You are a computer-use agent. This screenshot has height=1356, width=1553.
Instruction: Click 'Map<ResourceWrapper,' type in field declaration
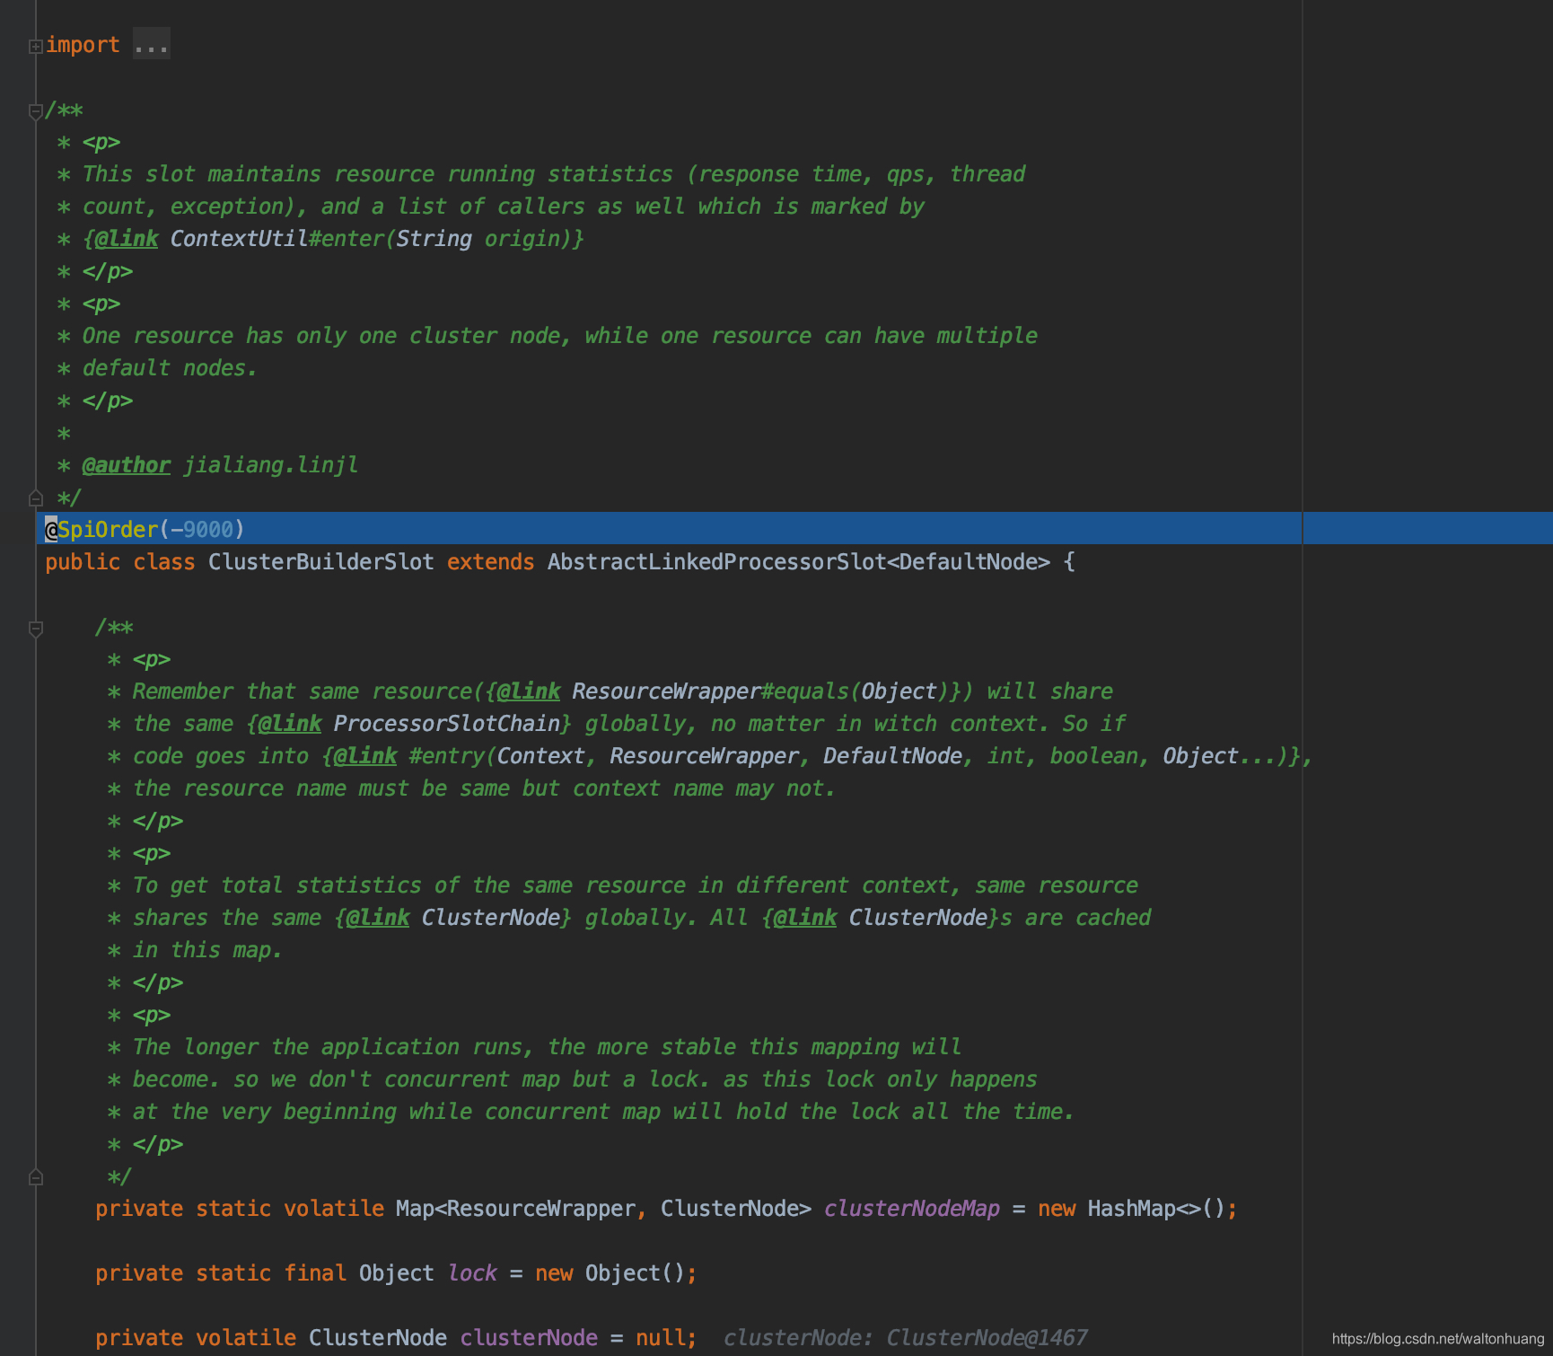click(x=522, y=1209)
